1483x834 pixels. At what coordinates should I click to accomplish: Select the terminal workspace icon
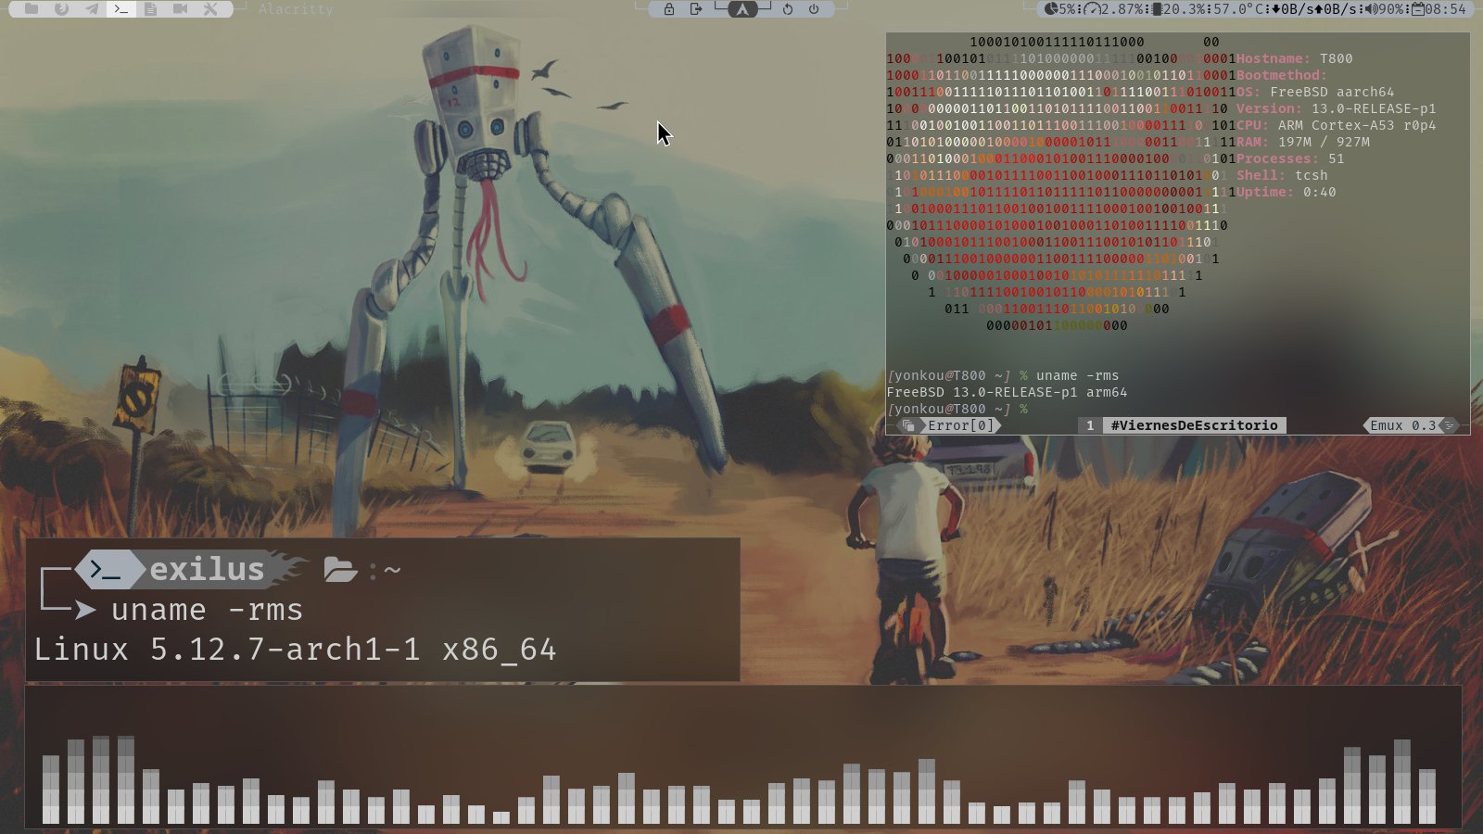coord(121,9)
